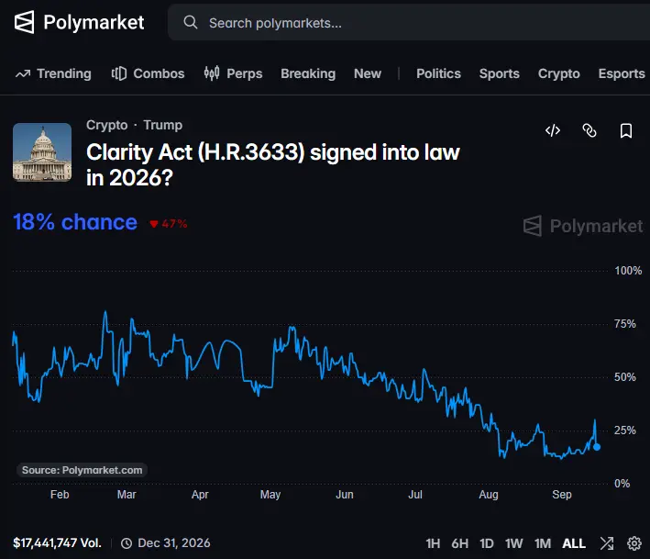Click the 100% axis label
The height and width of the screenshot is (559, 650).
click(628, 271)
